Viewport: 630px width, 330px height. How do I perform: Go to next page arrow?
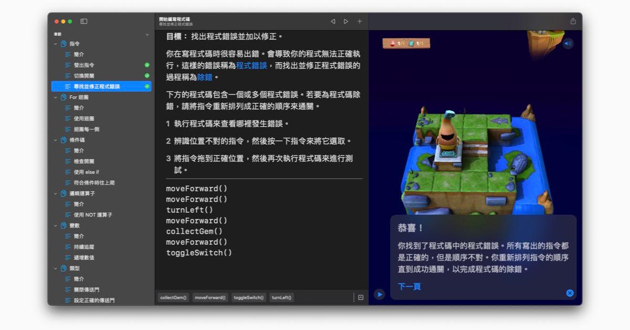click(346, 22)
